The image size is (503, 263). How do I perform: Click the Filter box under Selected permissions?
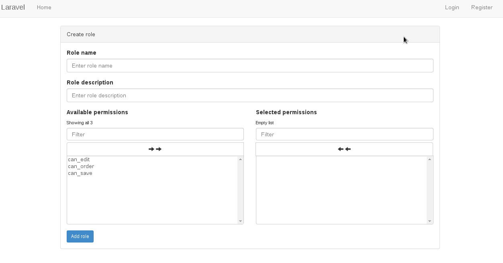[344, 134]
